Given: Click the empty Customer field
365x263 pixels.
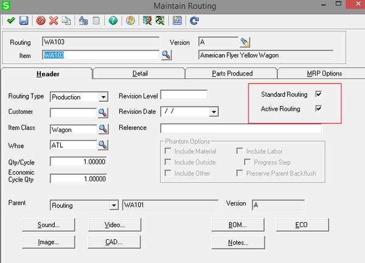Looking at the screenshot, I should 74,113.
